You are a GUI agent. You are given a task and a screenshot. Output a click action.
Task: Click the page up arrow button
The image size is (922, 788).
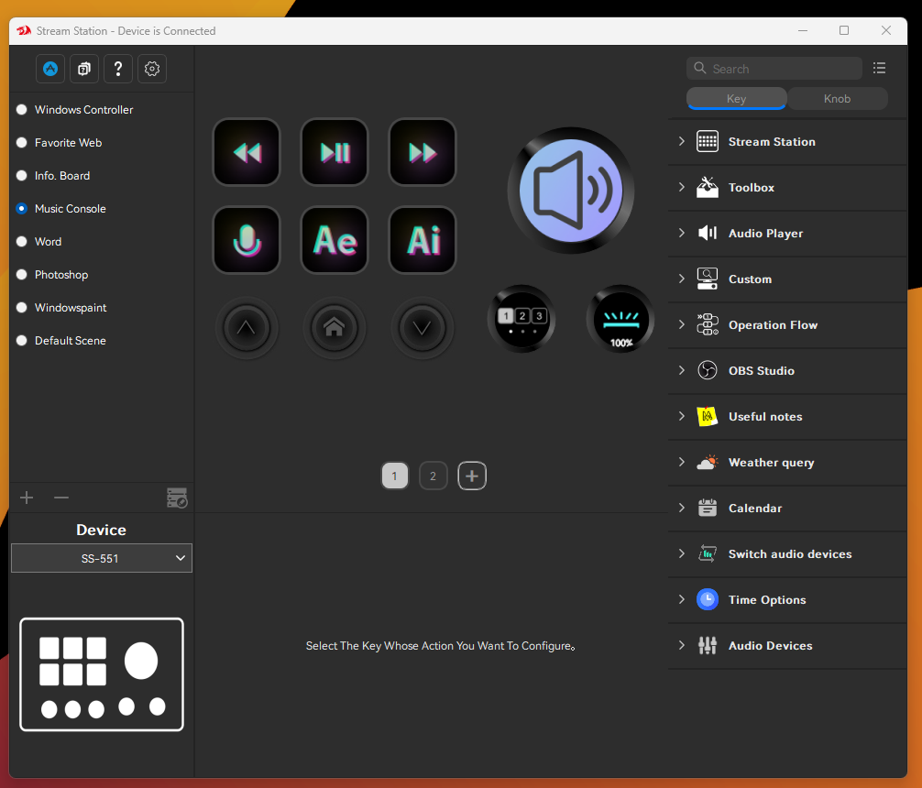247,327
